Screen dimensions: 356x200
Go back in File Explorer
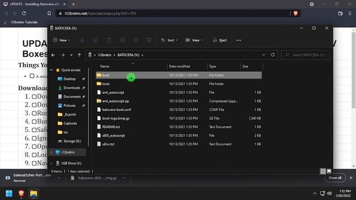53,55
